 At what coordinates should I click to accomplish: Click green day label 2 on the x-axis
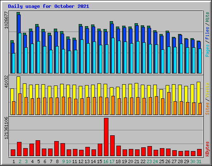tap(20, 161)
